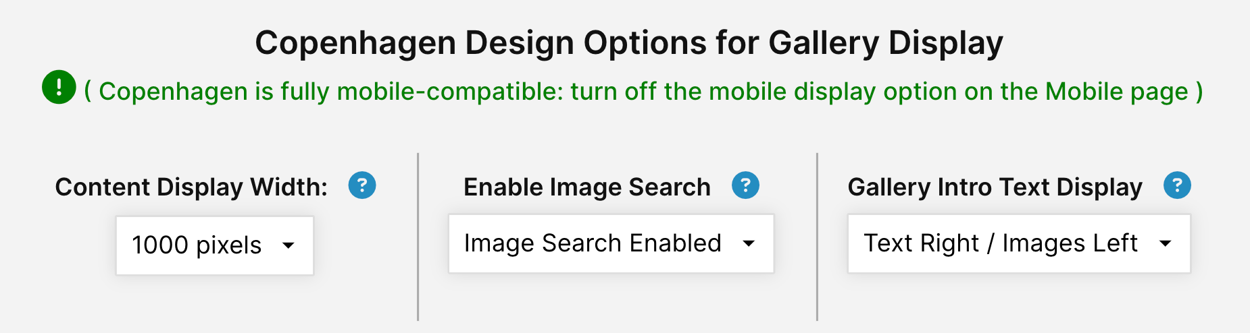Click the arrow on Image Search Enabled dropdown
The height and width of the screenshot is (333, 1250).
749,243
